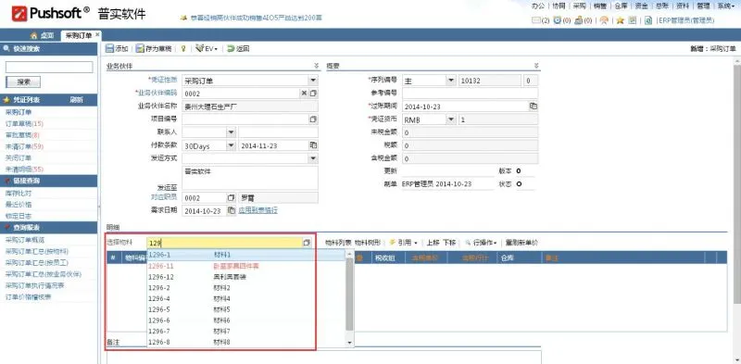Open the 付款条款 30Days dropdown
The width and height of the screenshot is (741, 364).
[x=231, y=145]
